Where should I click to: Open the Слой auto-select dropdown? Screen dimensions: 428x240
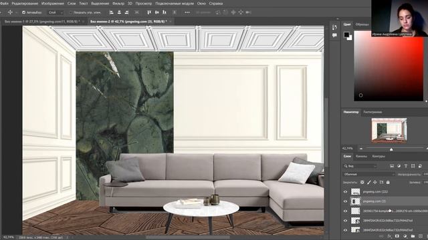[x=56, y=13]
